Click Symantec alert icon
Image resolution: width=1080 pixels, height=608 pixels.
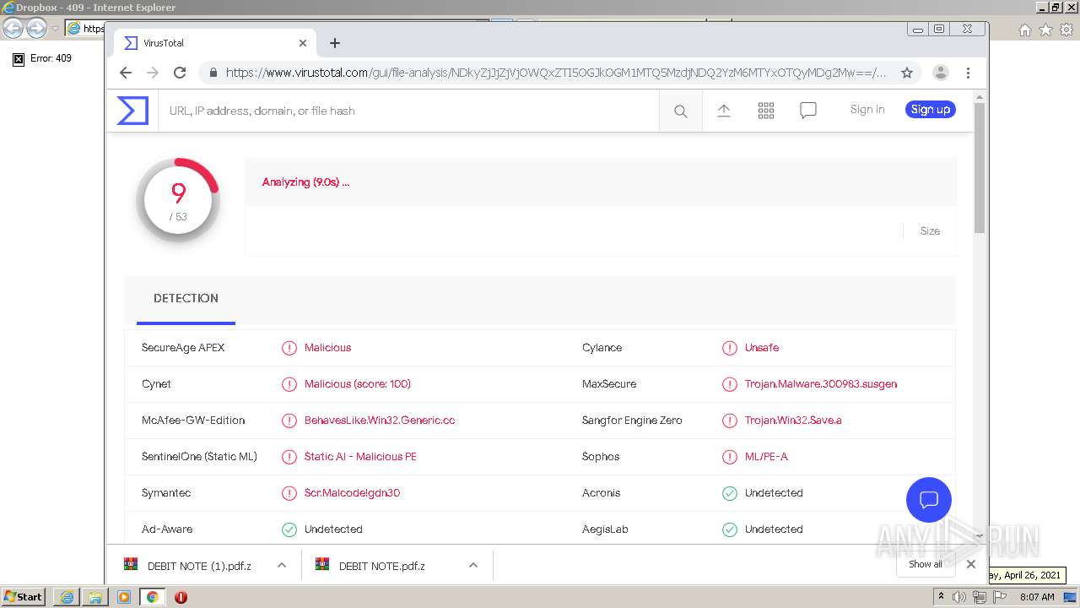(289, 493)
